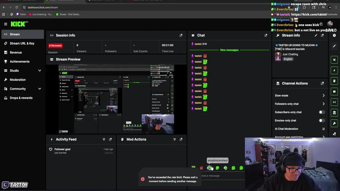Click the Just Chatting category thumbnail
Image resolution: width=340 pixels, height=191 pixels.
278,57
